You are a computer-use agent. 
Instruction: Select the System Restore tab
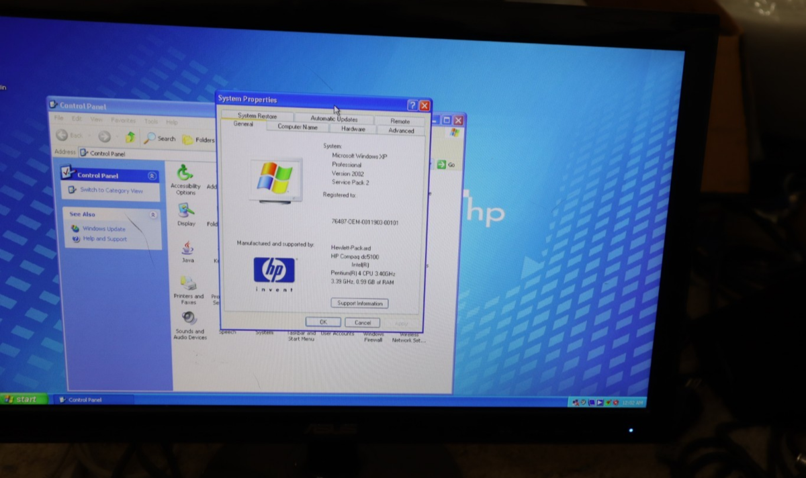257,115
